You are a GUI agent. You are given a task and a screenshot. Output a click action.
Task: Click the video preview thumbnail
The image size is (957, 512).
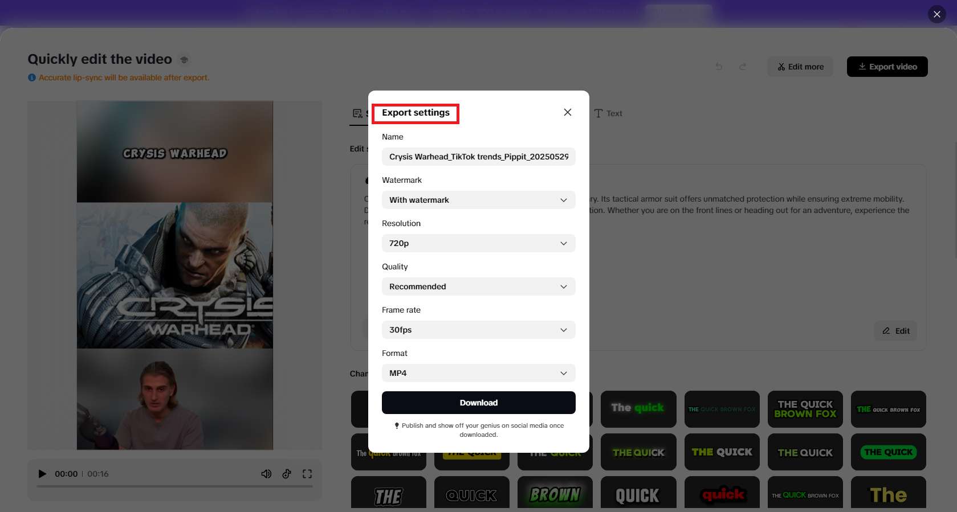pos(174,275)
